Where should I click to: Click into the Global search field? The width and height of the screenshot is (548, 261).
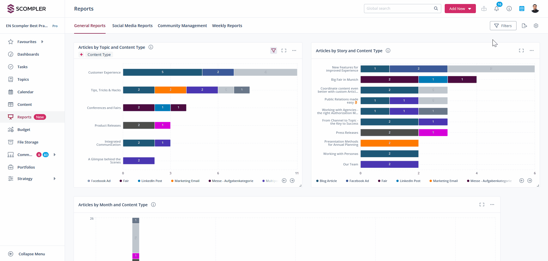coord(399,9)
